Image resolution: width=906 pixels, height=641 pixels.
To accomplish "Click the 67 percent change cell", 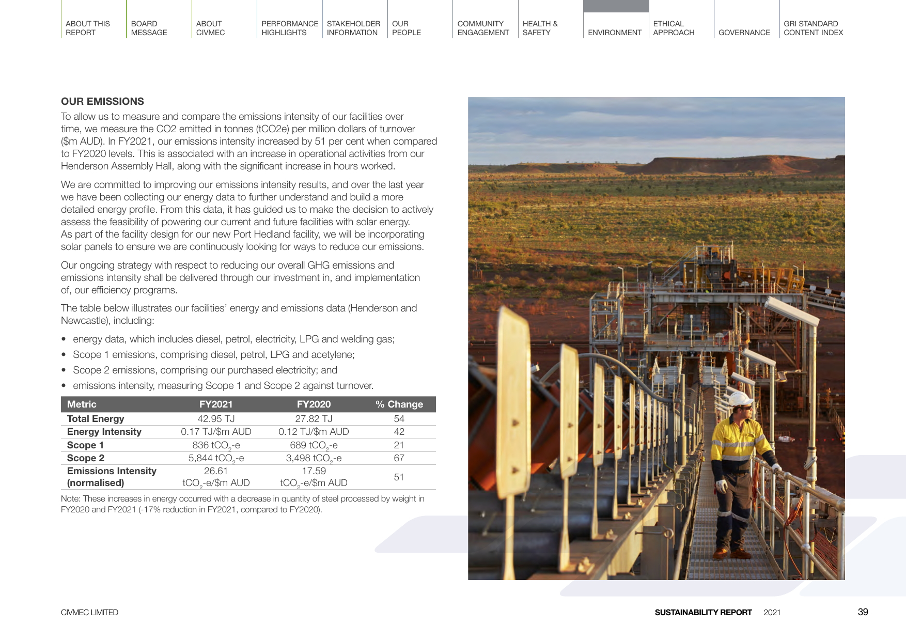I will tap(399, 458).
